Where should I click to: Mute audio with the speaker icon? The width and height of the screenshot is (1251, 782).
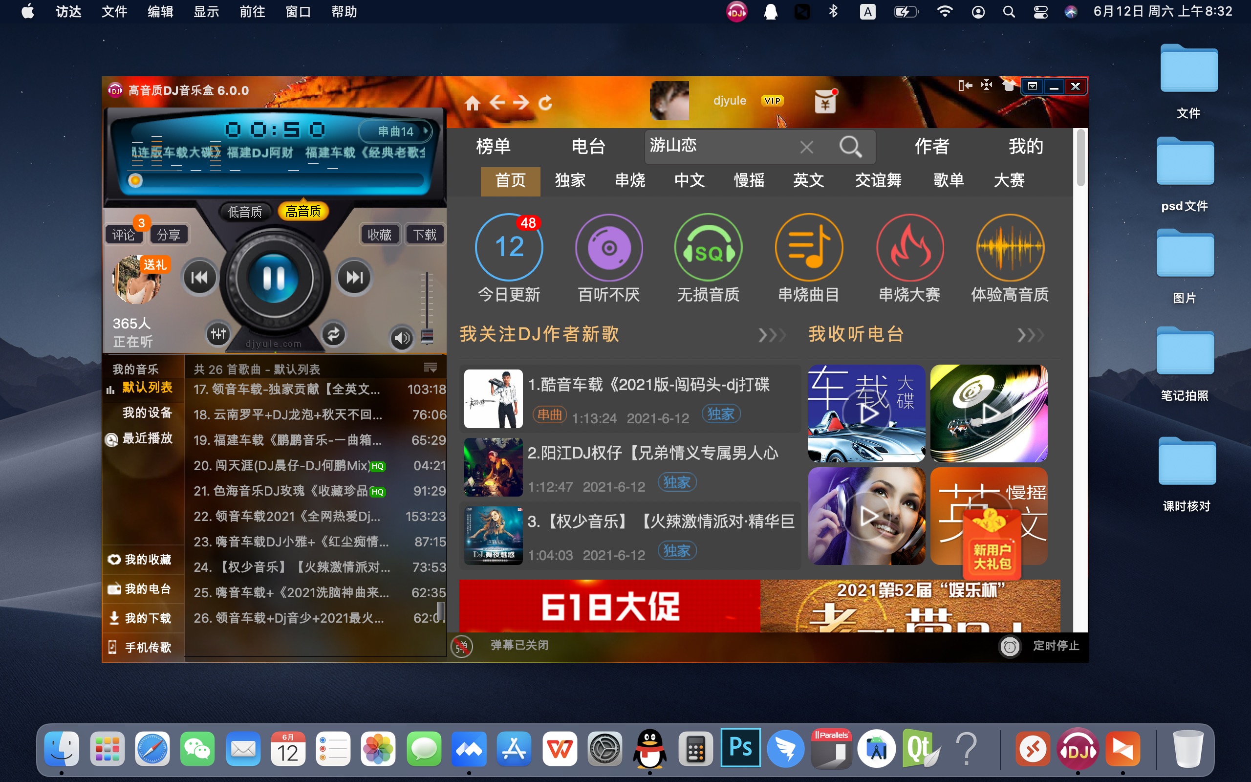point(402,338)
